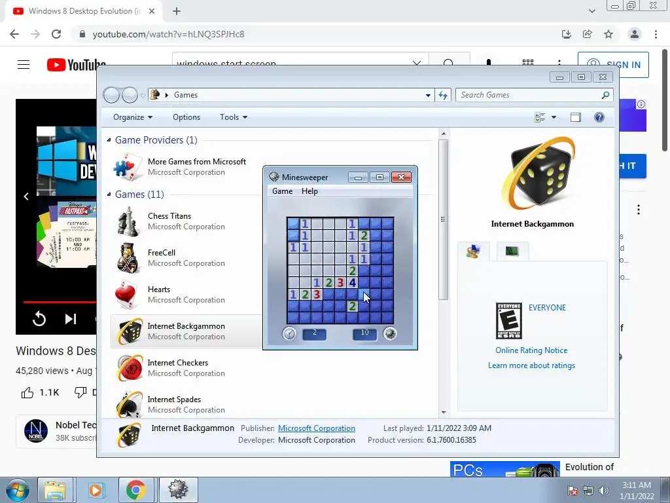
Task: Click the refresh button next to address bar
Action: (x=443, y=95)
